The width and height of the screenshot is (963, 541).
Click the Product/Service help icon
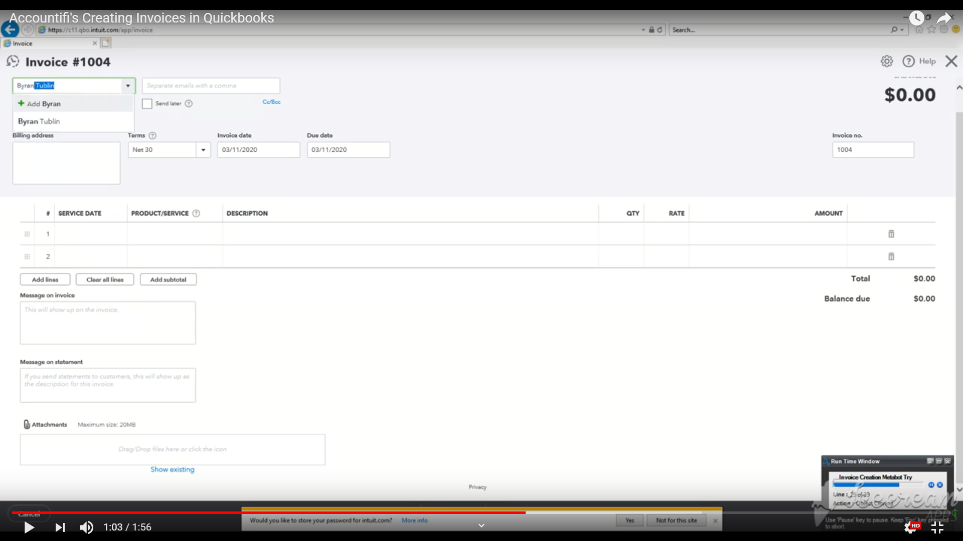(x=196, y=213)
